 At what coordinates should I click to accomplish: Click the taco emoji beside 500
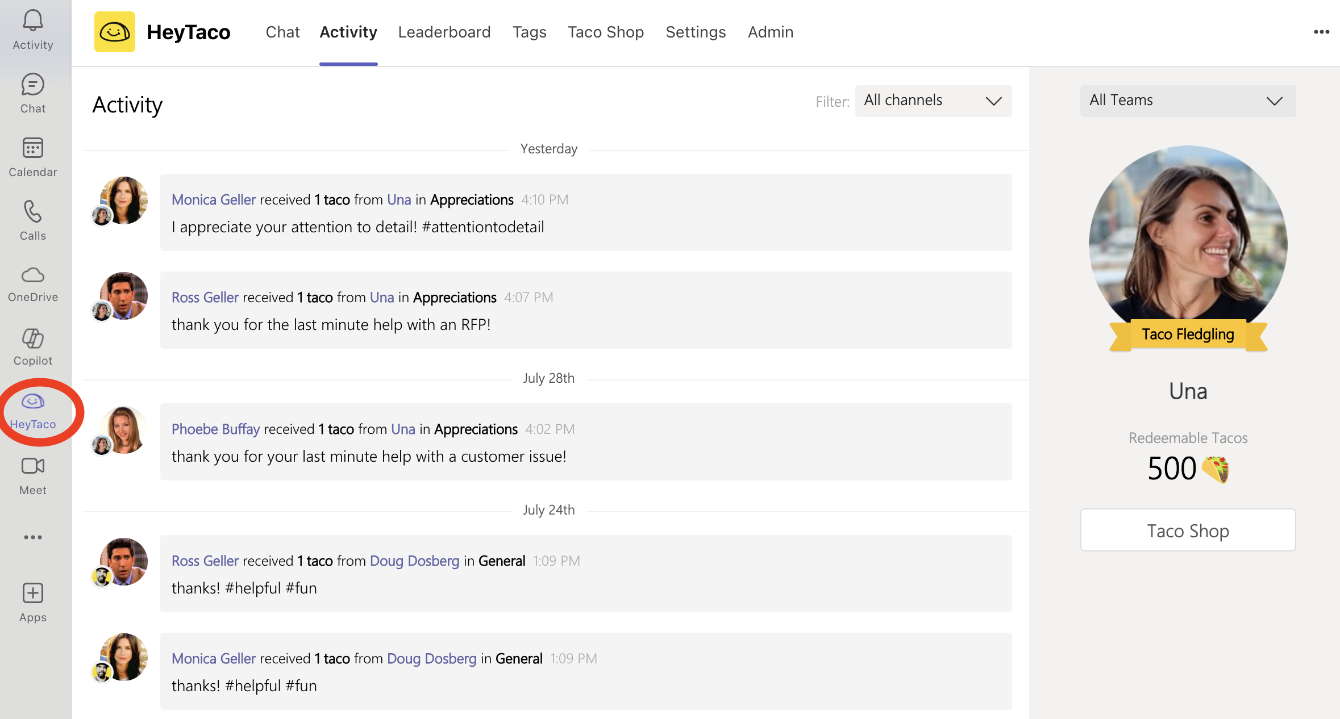pyautogui.click(x=1215, y=469)
